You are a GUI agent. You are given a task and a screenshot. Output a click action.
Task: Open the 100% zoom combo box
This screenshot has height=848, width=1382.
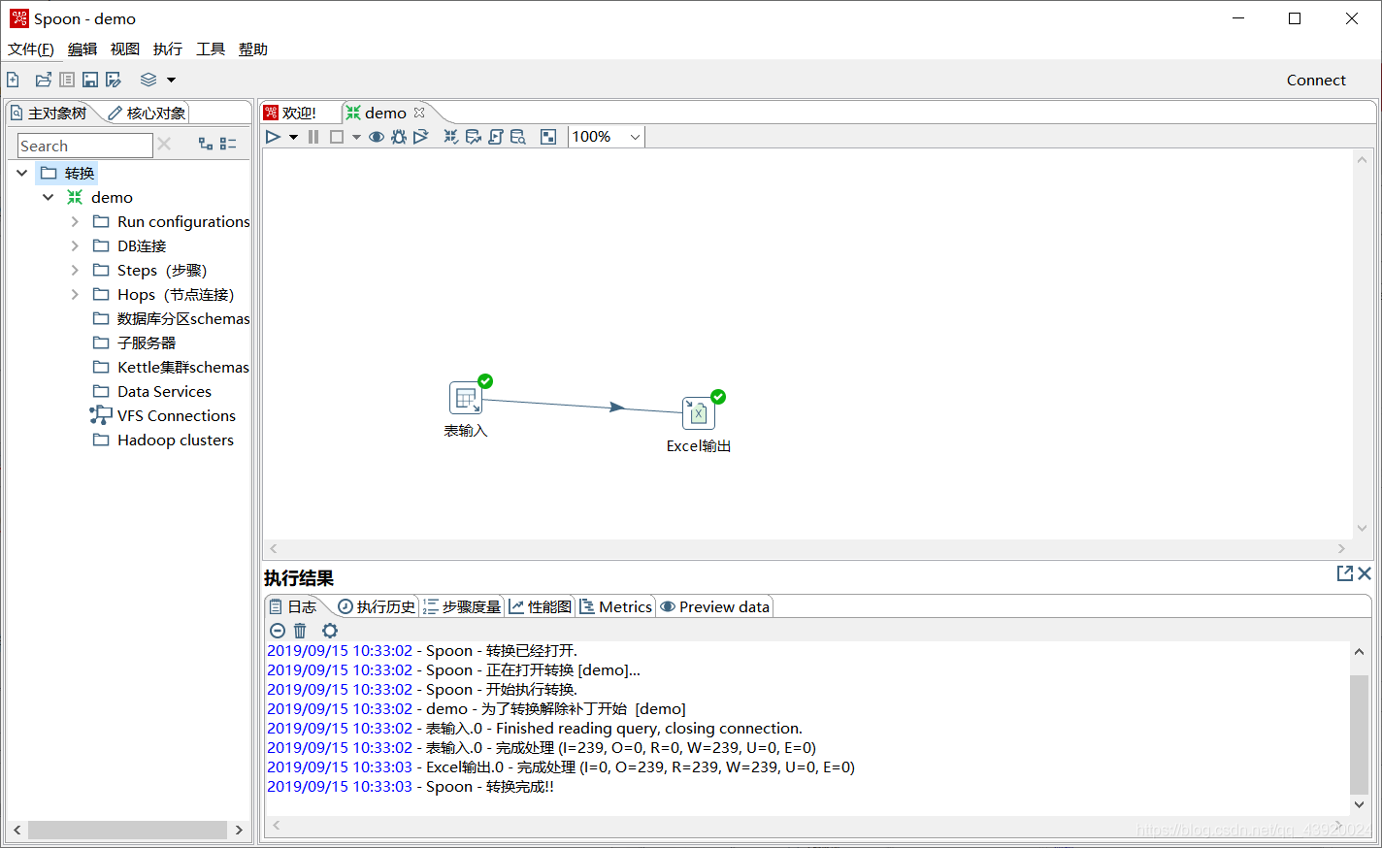tap(606, 137)
